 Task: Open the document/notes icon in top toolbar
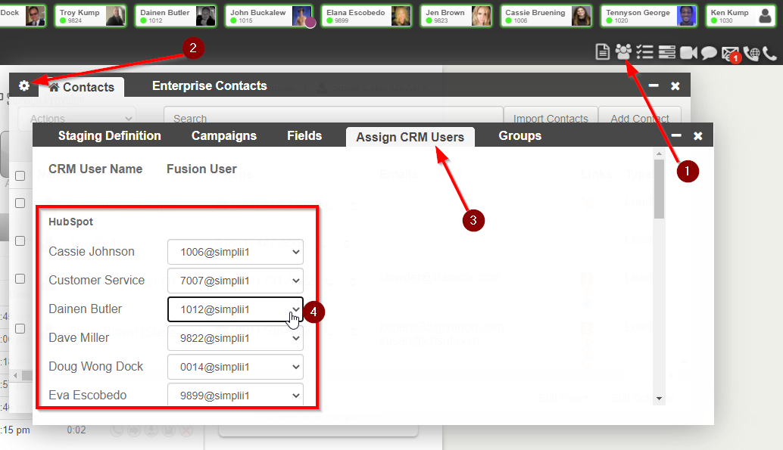[x=602, y=51]
